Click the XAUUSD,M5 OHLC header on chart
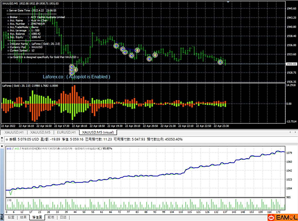This screenshot has width=298, height=221. (x=30, y=3)
